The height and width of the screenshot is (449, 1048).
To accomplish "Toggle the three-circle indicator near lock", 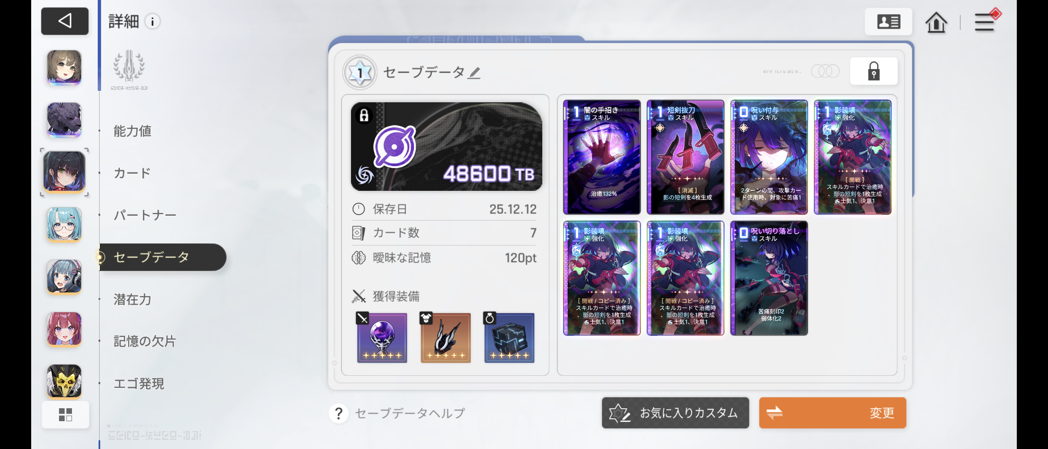I will (825, 71).
